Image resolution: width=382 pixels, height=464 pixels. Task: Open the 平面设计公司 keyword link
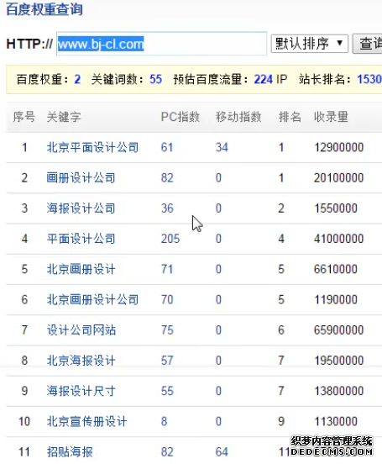81,239
